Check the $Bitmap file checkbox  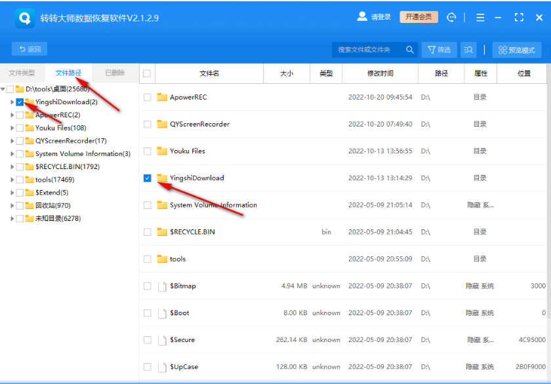(x=147, y=286)
